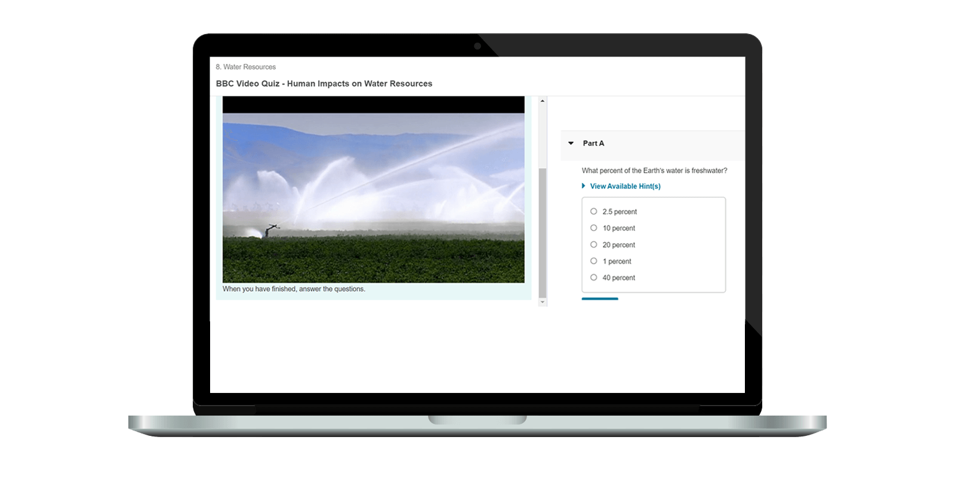Click the freshwater question text

click(654, 171)
